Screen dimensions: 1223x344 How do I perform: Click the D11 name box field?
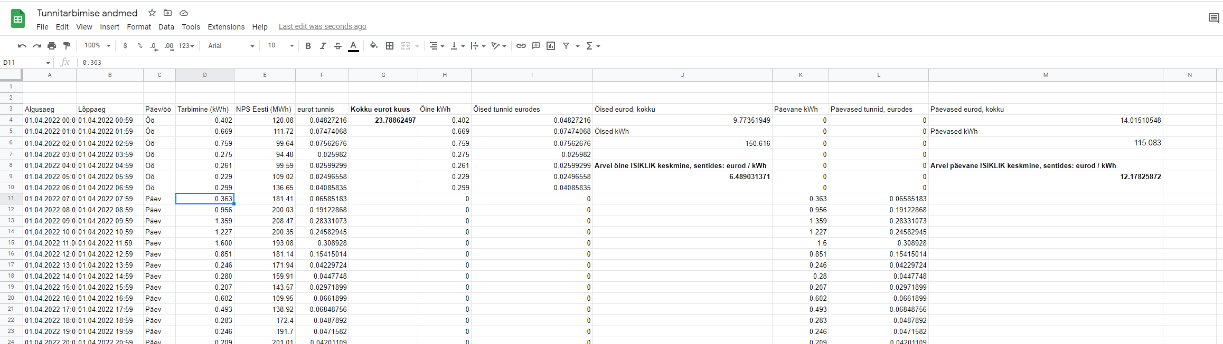coord(24,63)
